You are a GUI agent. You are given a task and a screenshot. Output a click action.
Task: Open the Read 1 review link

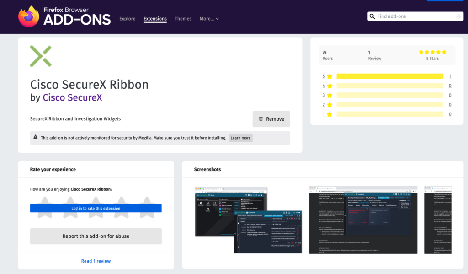point(96,261)
